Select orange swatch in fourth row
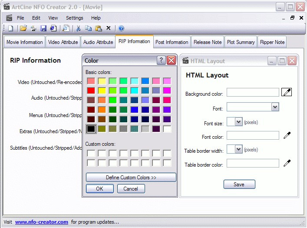 [102, 110]
